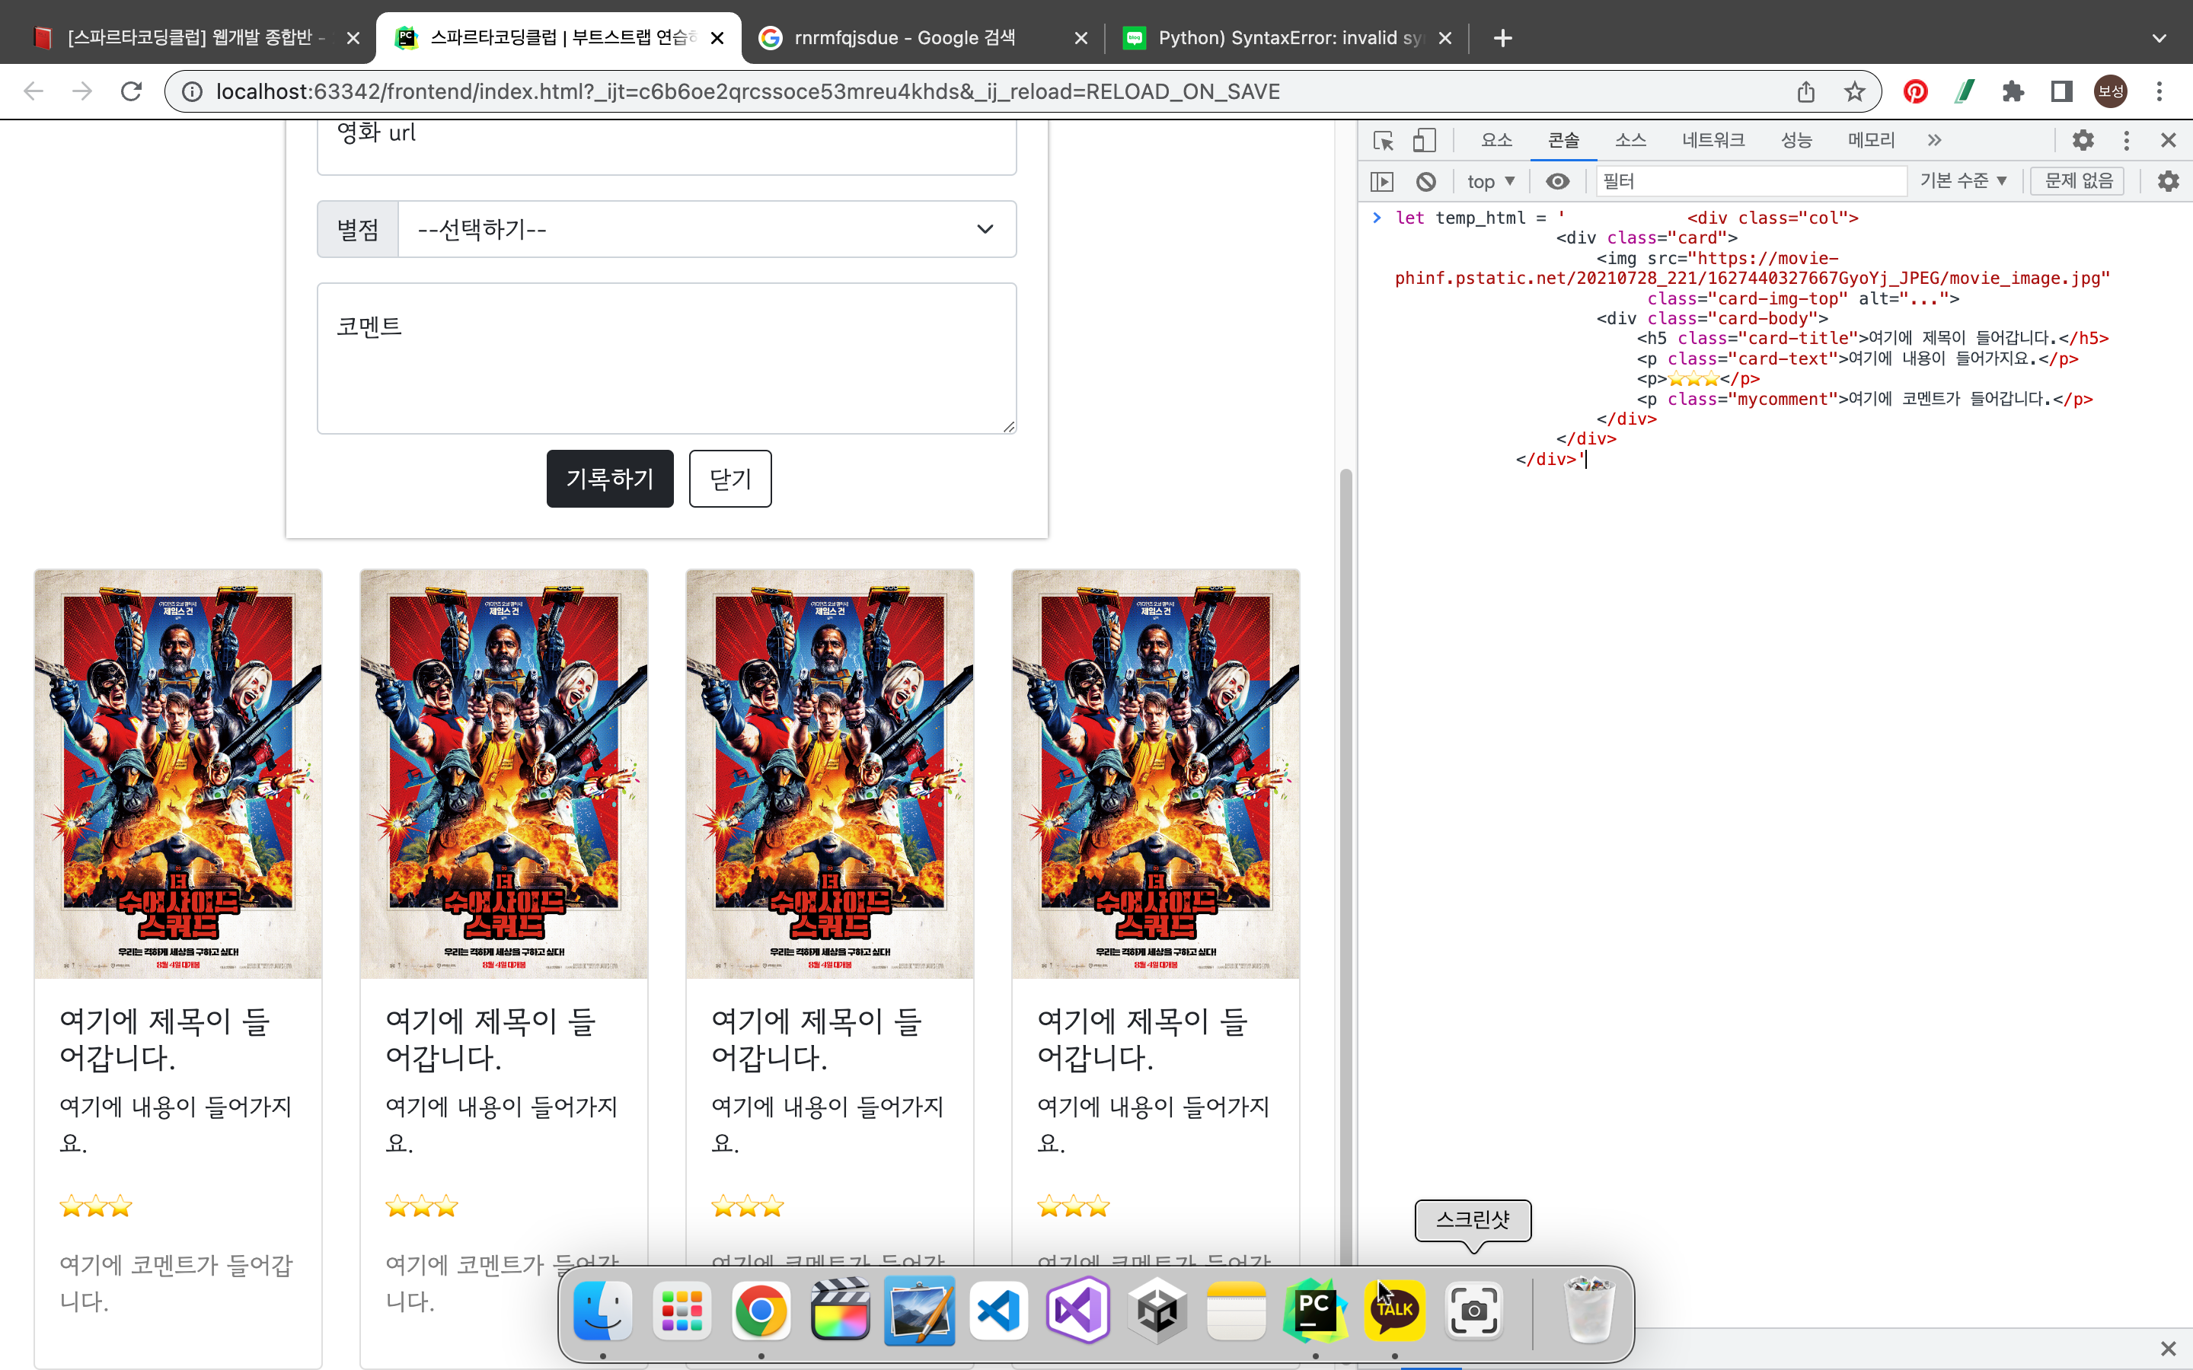The height and width of the screenshot is (1370, 2193).
Task: Bookmark this page with the star
Action: [x=1854, y=91]
